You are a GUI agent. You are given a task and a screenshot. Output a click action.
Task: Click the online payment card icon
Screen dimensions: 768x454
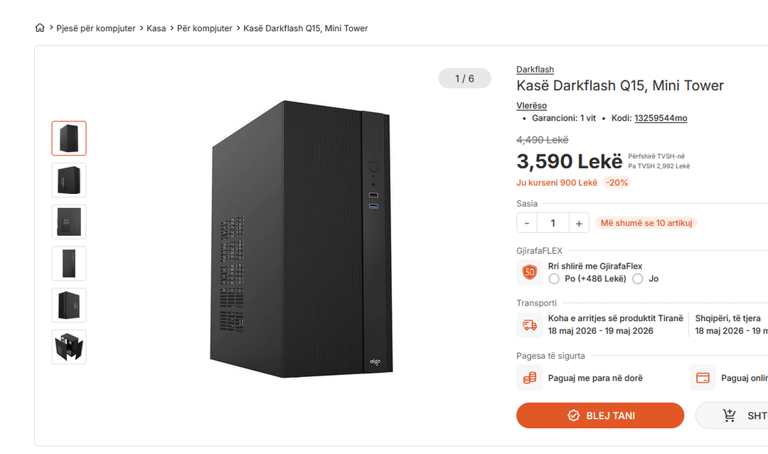coord(703,378)
